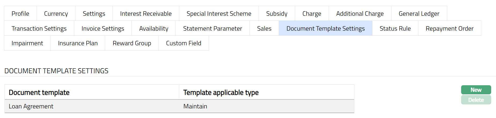Switch to the Currency tab
496x118 pixels.
point(56,14)
